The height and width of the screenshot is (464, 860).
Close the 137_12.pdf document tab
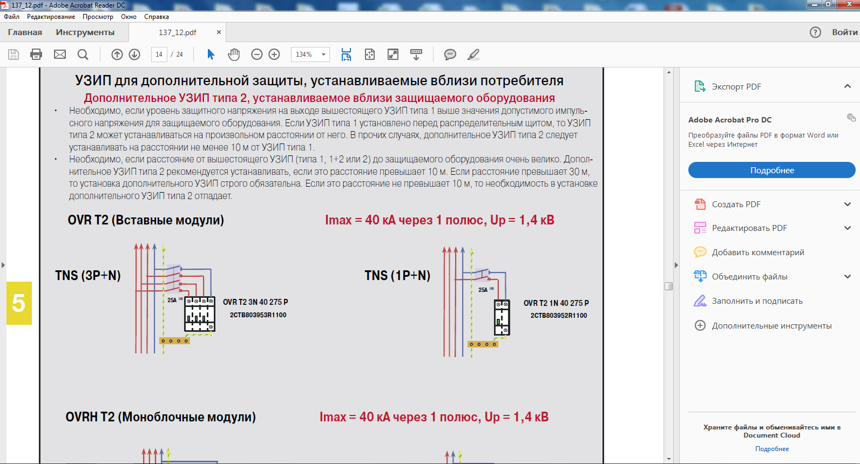pyautogui.click(x=219, y=32)
